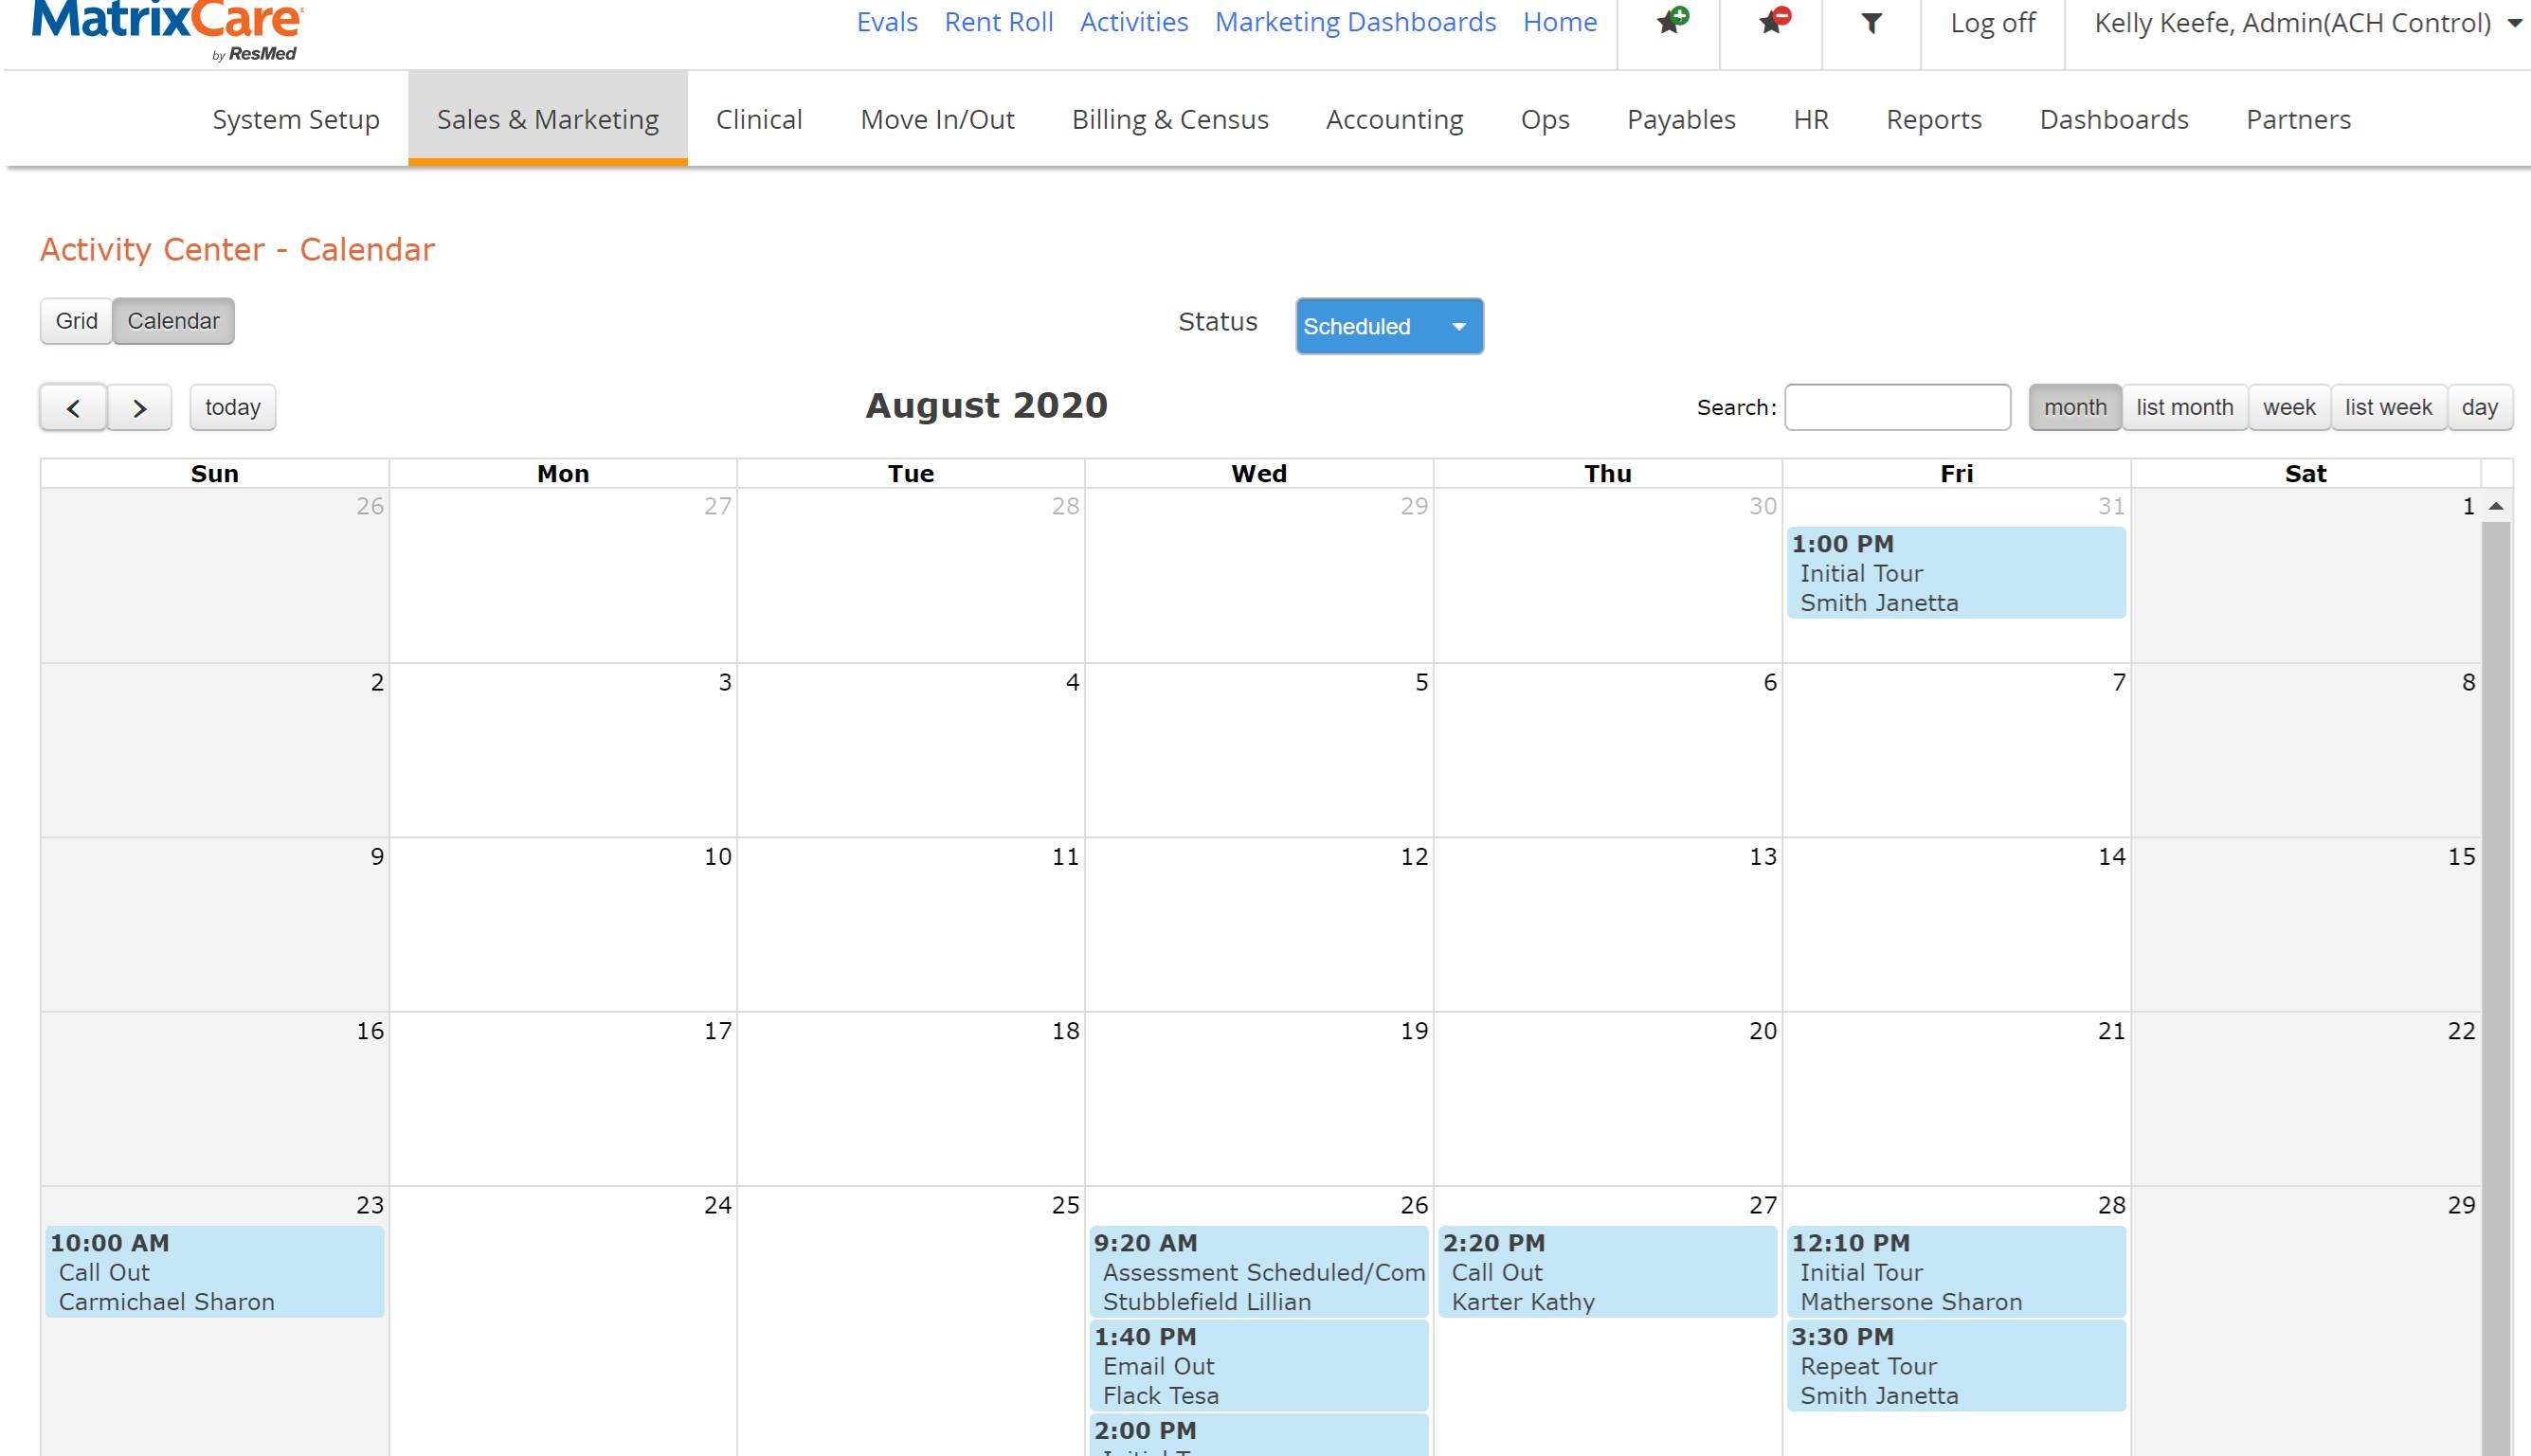
Task: Open the Clinical menu tab
Action: [x=758, y=120]
